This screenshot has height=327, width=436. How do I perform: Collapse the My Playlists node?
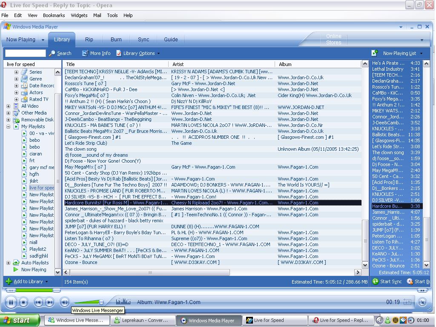[x=9, y=126]
